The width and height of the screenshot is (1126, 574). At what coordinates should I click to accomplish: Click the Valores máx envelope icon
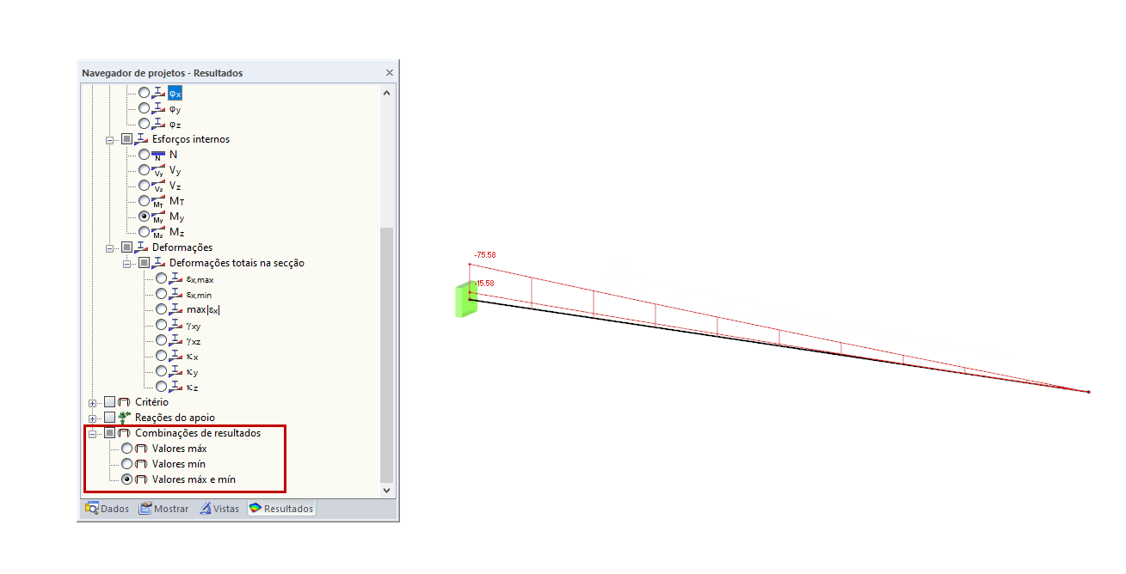pyautogui.click(x=142, y=449)
